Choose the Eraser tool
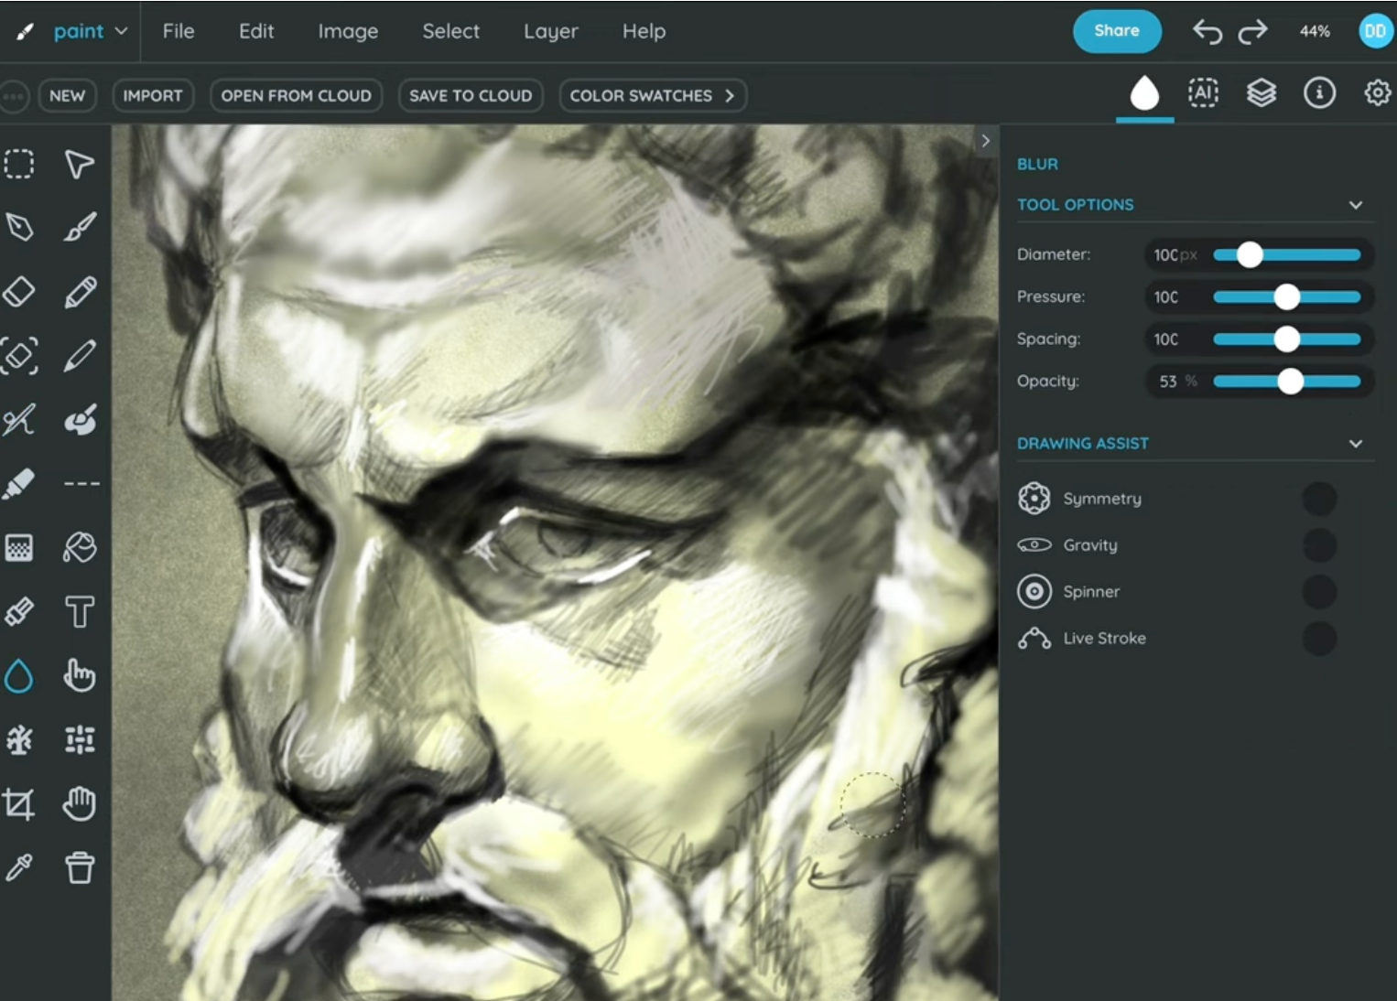This screenshot has width=1397, height=1001. (19, 293)
